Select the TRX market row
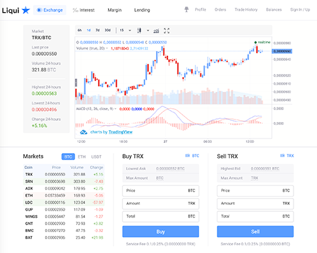This screenshot has height=253, width=317. point(64,175)
